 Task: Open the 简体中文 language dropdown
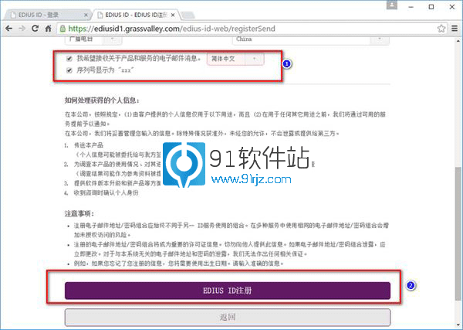(235, 59)
